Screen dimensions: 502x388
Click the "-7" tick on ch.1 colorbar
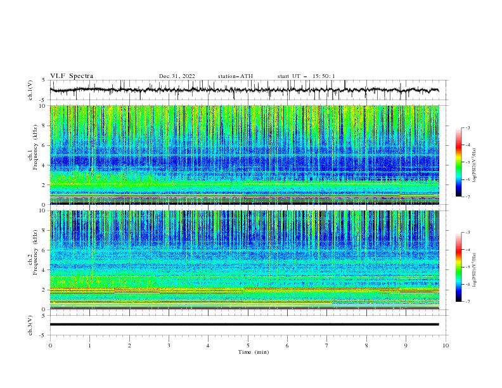point(467,197)
